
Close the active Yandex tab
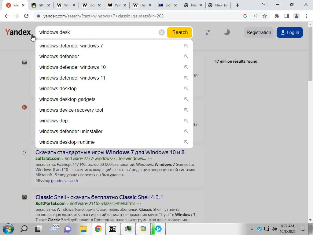[23, 5]
